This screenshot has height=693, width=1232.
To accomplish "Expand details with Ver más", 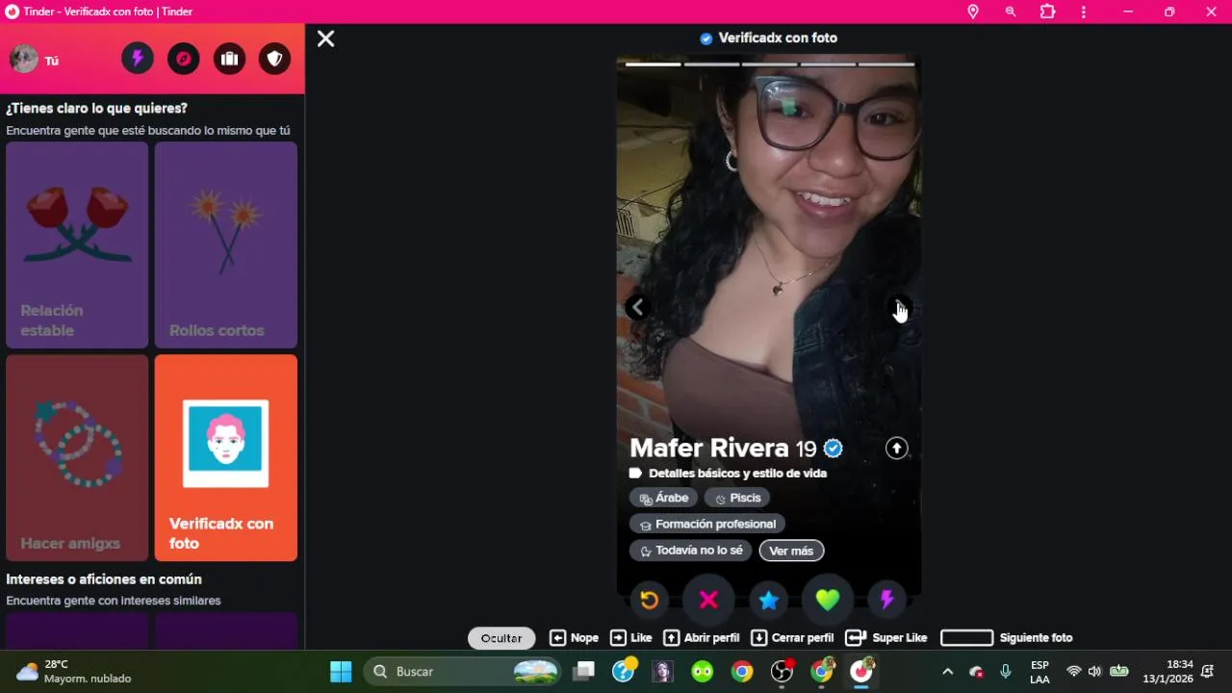I will (791, 551).
